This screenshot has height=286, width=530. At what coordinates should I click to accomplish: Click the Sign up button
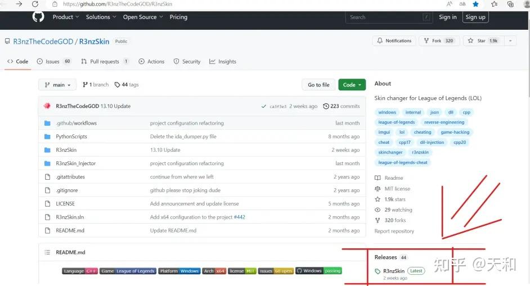[x=475, y=17]
